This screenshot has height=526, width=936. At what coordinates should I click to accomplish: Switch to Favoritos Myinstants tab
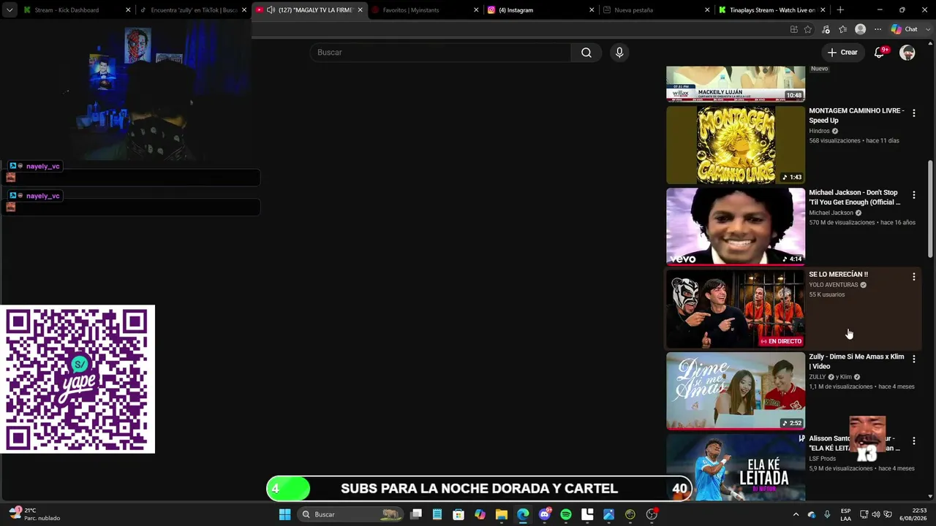click(424, 10)
